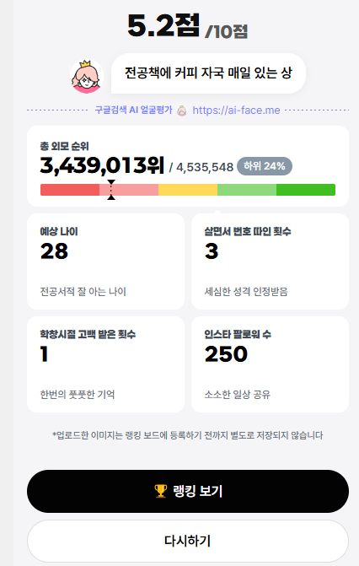Select the 학창시절 고백 받은 횟수 card
359x566 pixels.
coord(105,364)
